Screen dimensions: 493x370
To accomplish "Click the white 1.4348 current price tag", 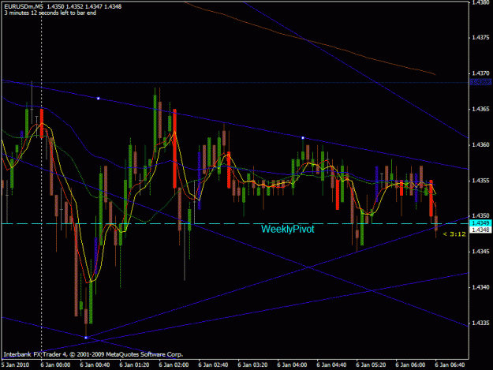I will (480, 230).
